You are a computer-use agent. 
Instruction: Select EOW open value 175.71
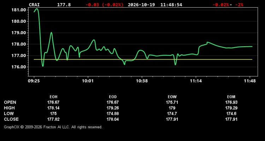coord(172,102)
